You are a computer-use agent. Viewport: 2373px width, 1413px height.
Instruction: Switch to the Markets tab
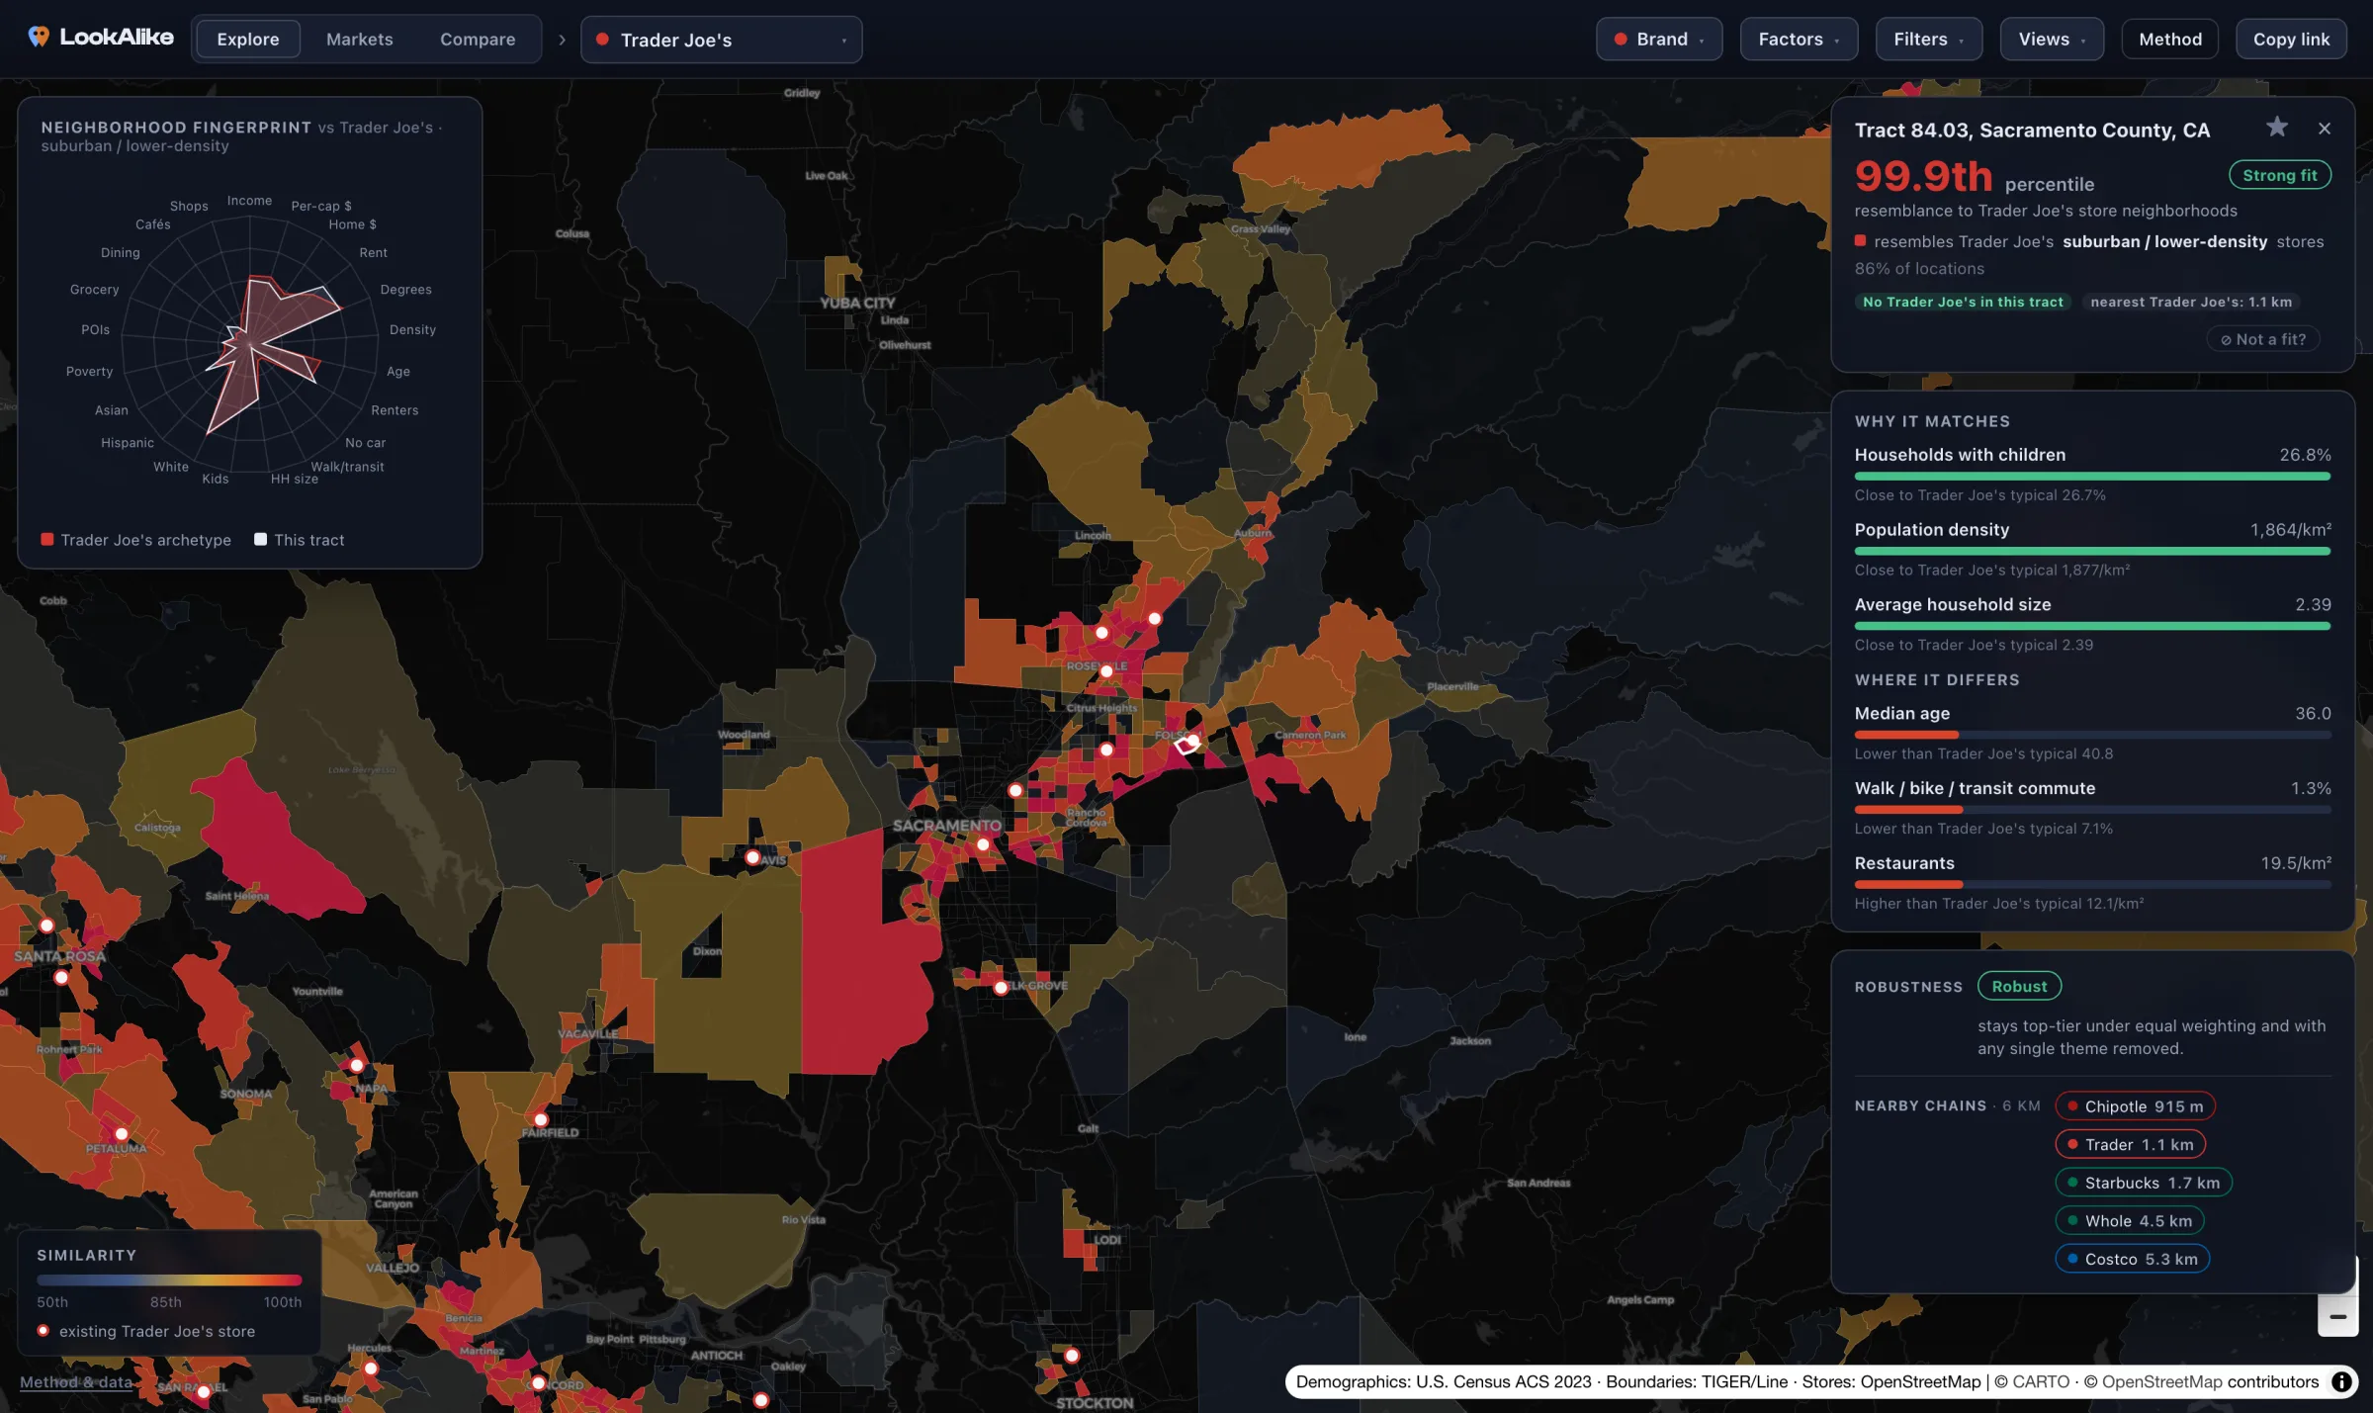click(x=360, y=40)
